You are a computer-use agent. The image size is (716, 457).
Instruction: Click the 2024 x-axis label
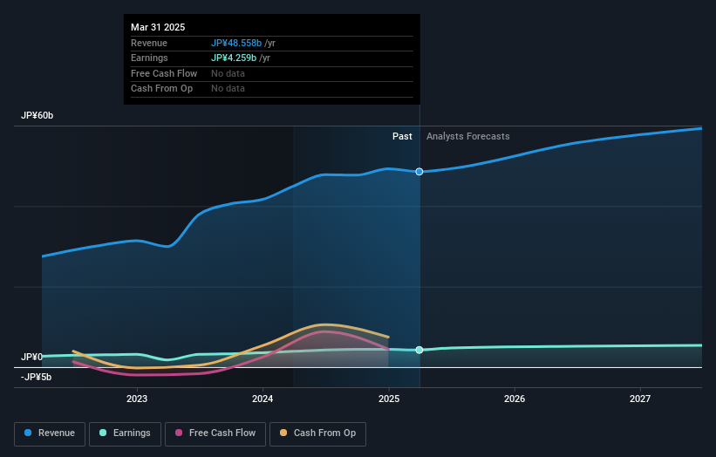[x=263, y=399]
